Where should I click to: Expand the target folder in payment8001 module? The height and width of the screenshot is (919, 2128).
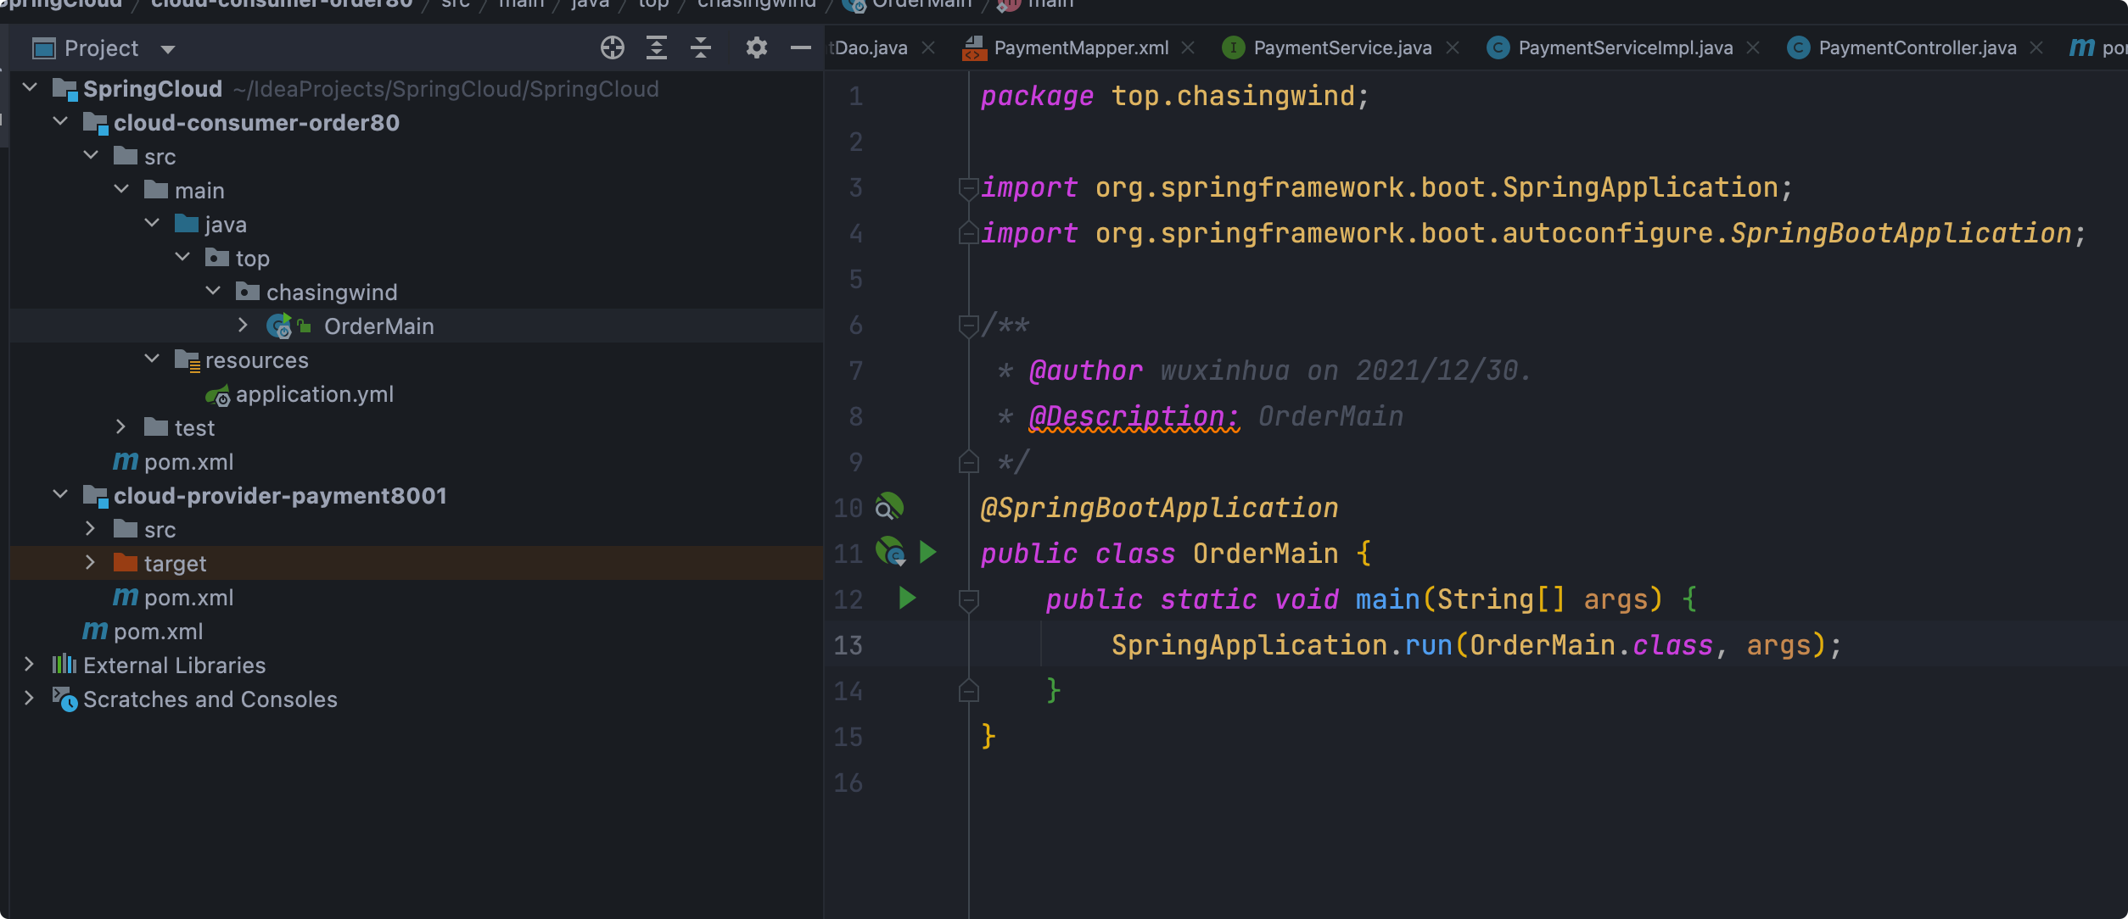click(x=90, y=563)
